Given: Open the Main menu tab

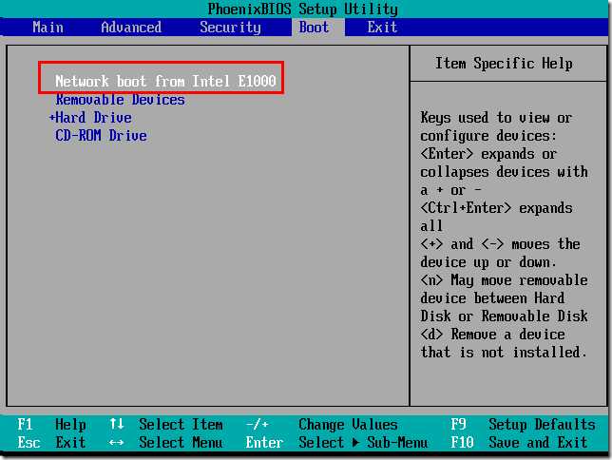Looking at the screenshot, I should point(48,28).
